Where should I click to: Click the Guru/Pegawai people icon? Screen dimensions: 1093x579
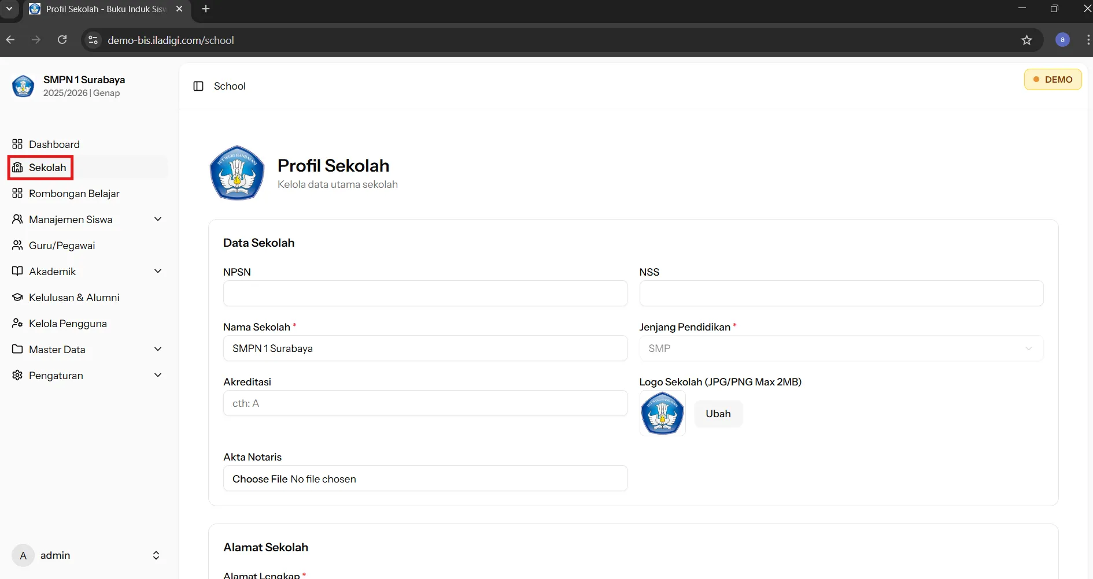tap(17, 245)
